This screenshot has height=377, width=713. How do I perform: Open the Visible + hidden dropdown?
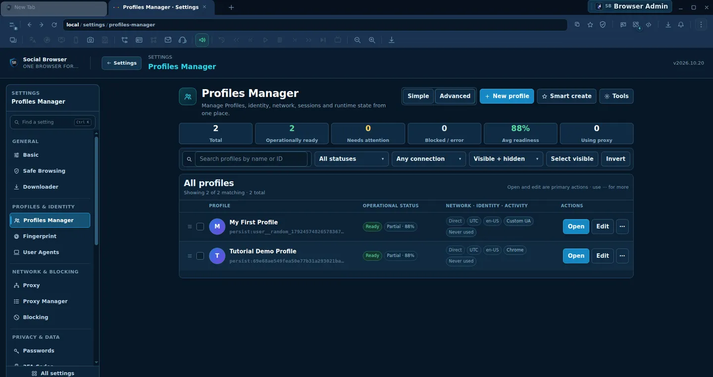[x=506, y=159]
